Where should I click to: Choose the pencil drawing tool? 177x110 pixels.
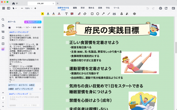79,14
